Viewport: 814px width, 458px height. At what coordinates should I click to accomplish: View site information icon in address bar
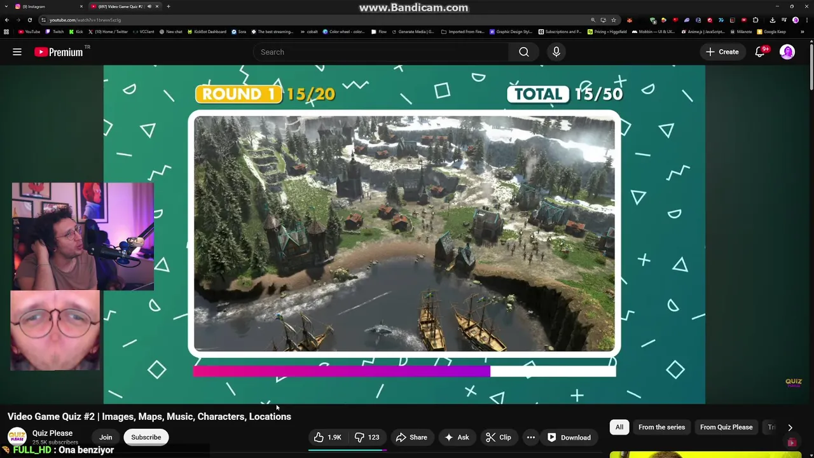(43, 20)
